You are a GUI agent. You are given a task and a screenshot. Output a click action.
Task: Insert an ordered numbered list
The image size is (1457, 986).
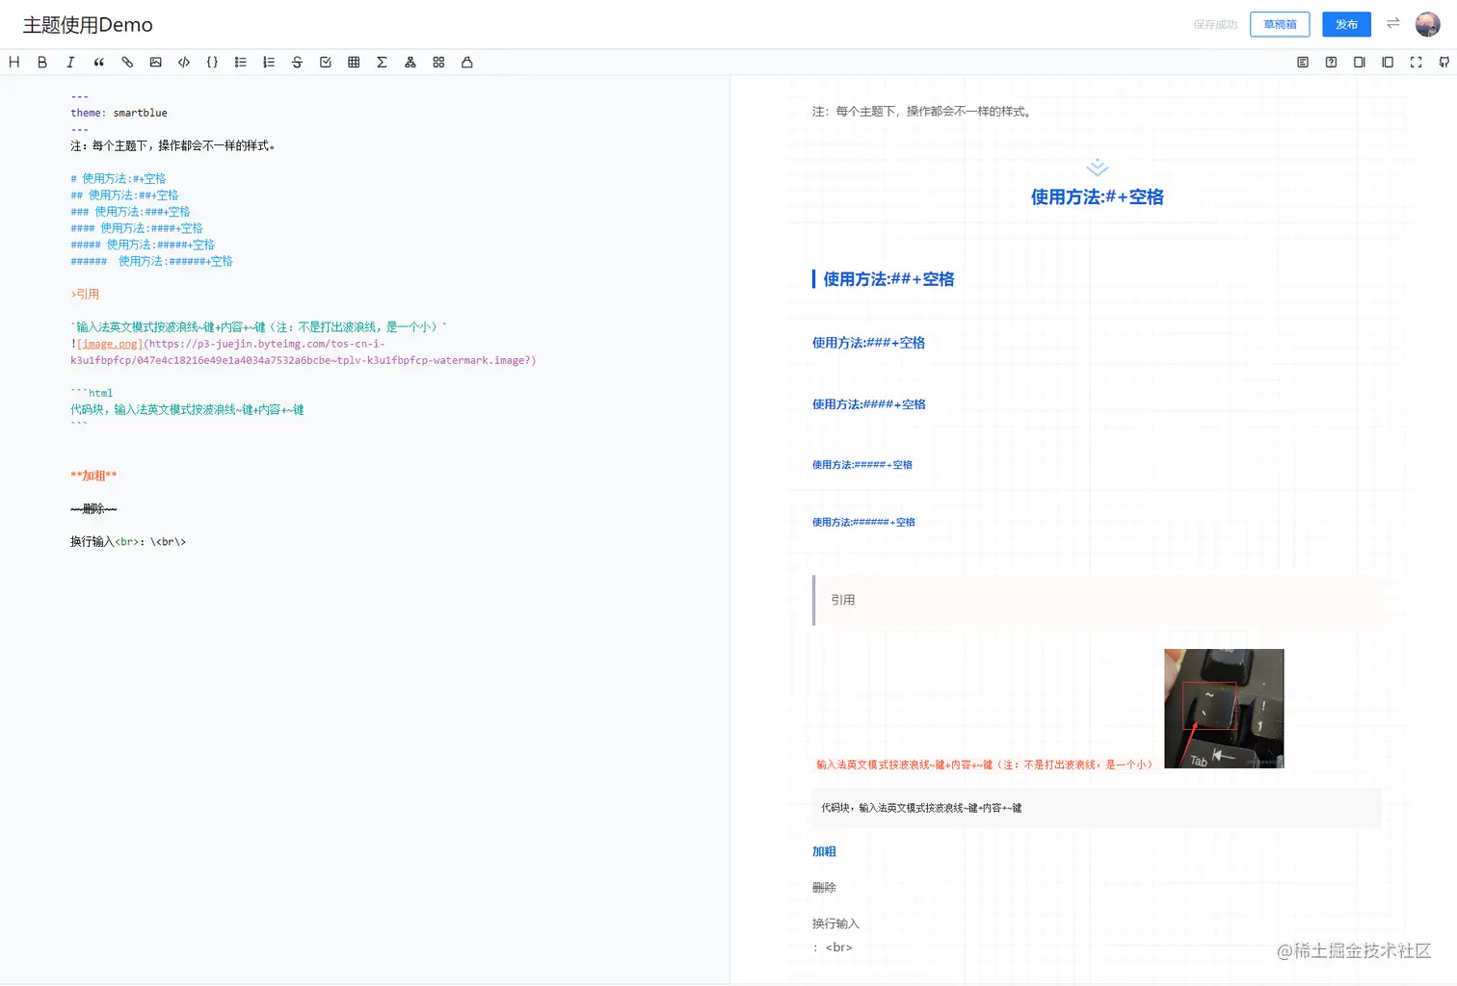pyautogui.click(x=269, y=62)
